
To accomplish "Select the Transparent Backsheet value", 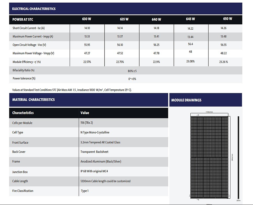I will [x=94, y=152].
